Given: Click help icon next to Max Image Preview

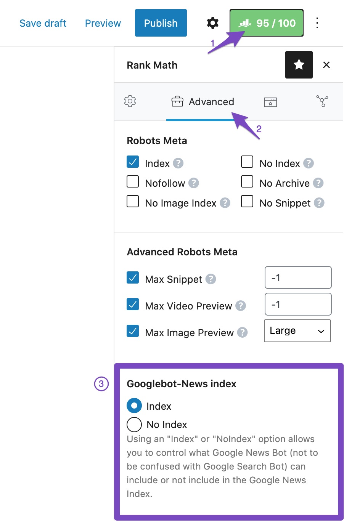Looking at the screenshot, I should (243, 332).
